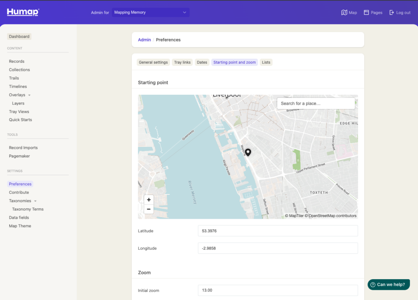Open Map Theme settings
This screenshot has height=300, width=418.
[x=20, y=226]
